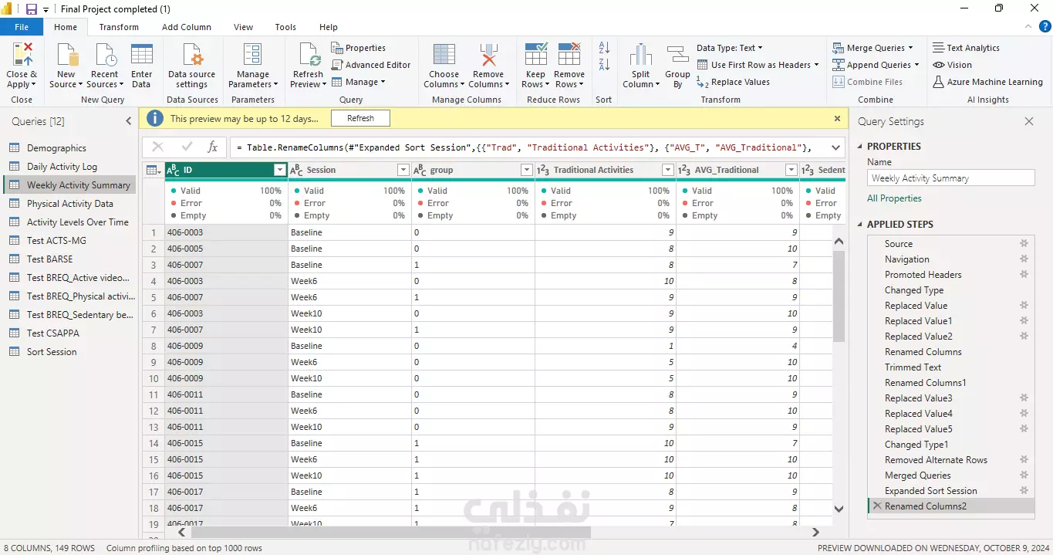Click the query Name input field
The width and height of the screenshot is (1053, 555).
click(950, 178)
